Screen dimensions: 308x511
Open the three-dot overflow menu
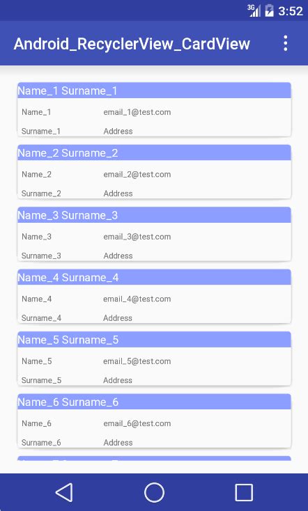point(286,43)
